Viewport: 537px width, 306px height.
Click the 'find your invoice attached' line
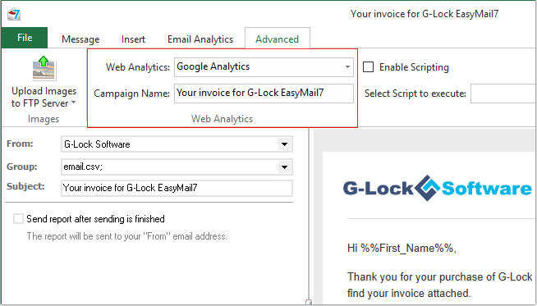[x=409, y=294]
